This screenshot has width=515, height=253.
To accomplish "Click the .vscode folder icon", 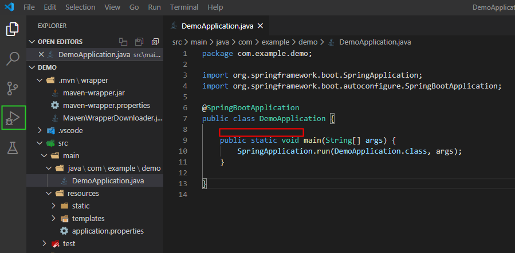I will tap(50, 131).
